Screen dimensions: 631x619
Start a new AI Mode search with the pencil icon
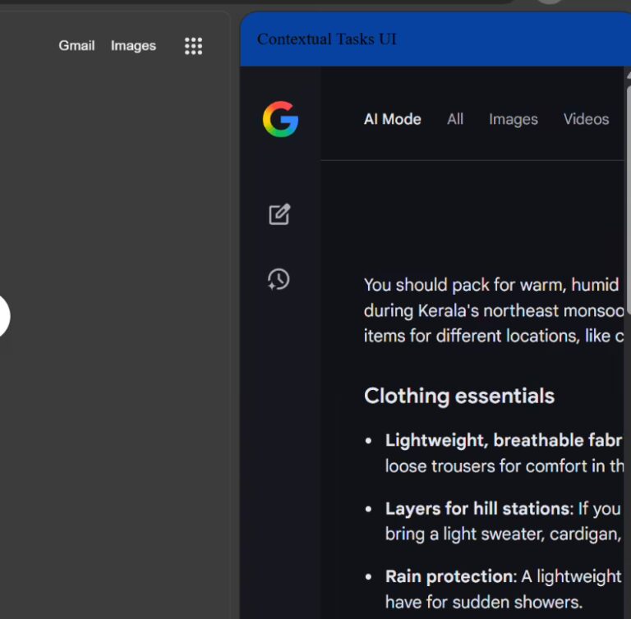(279, 214)
